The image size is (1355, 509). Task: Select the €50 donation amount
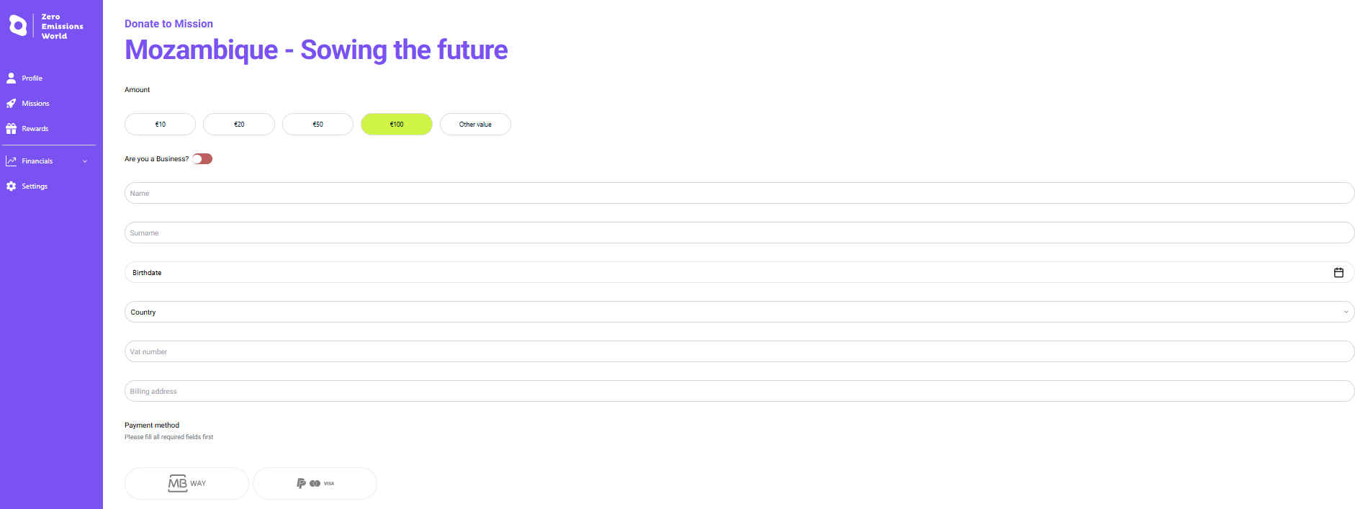[318, 125]
